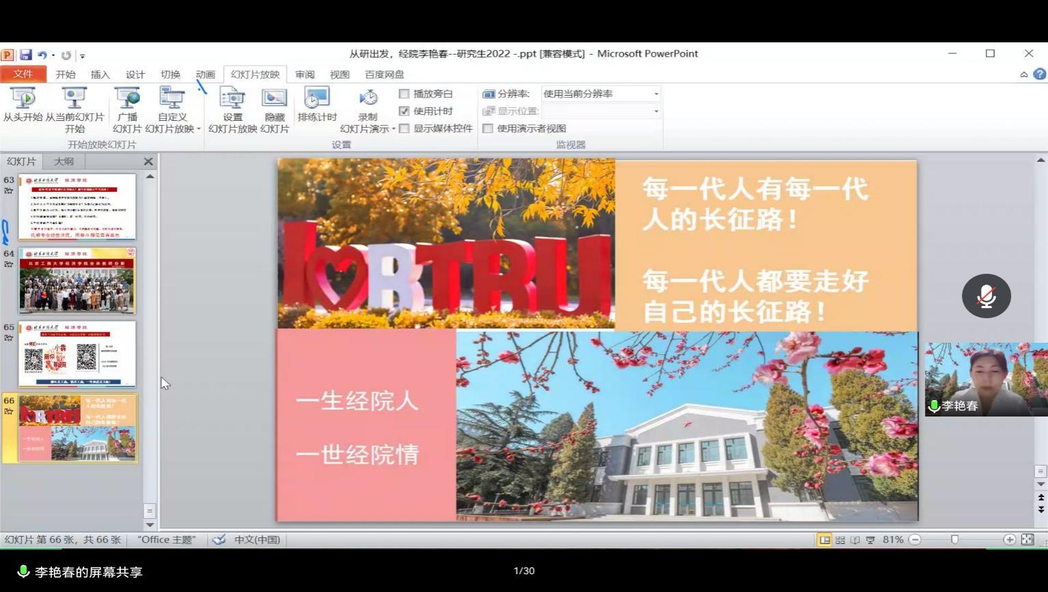
Task: Switch to the 视图 ribbon tab
Action: [340, 74]
